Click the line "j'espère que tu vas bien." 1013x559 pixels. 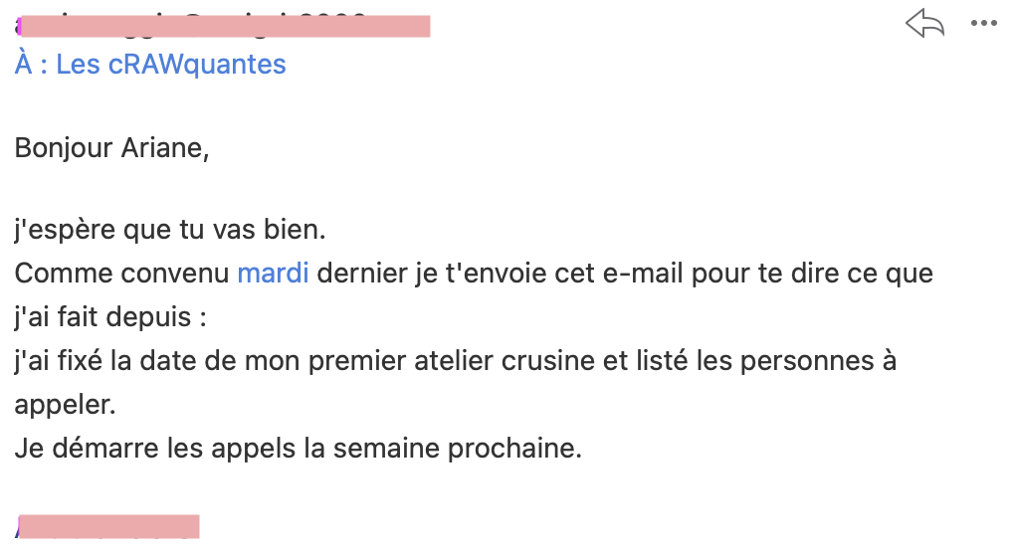click(x=170, y=230)
